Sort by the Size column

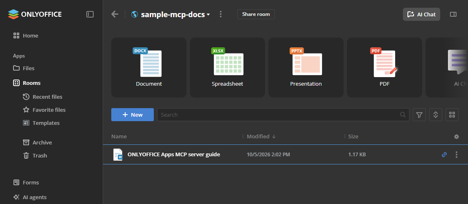[x=353, y=136]
